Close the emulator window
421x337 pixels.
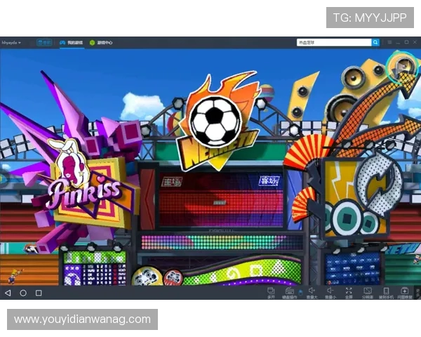click(x=415, y=42)
